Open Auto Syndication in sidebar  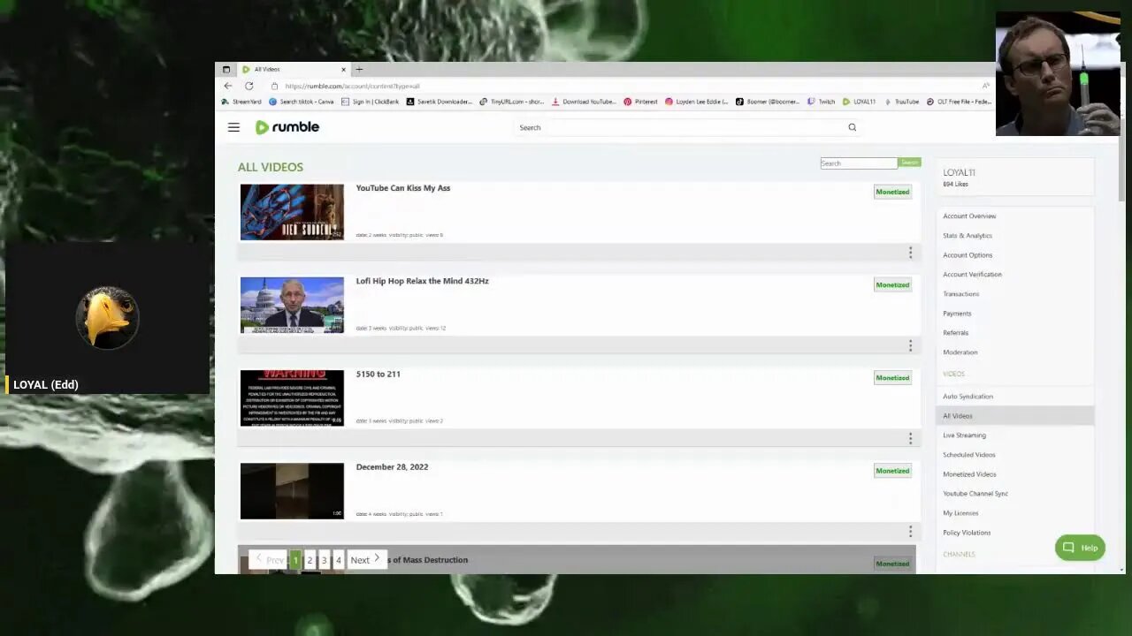click(x=968, y=396)
